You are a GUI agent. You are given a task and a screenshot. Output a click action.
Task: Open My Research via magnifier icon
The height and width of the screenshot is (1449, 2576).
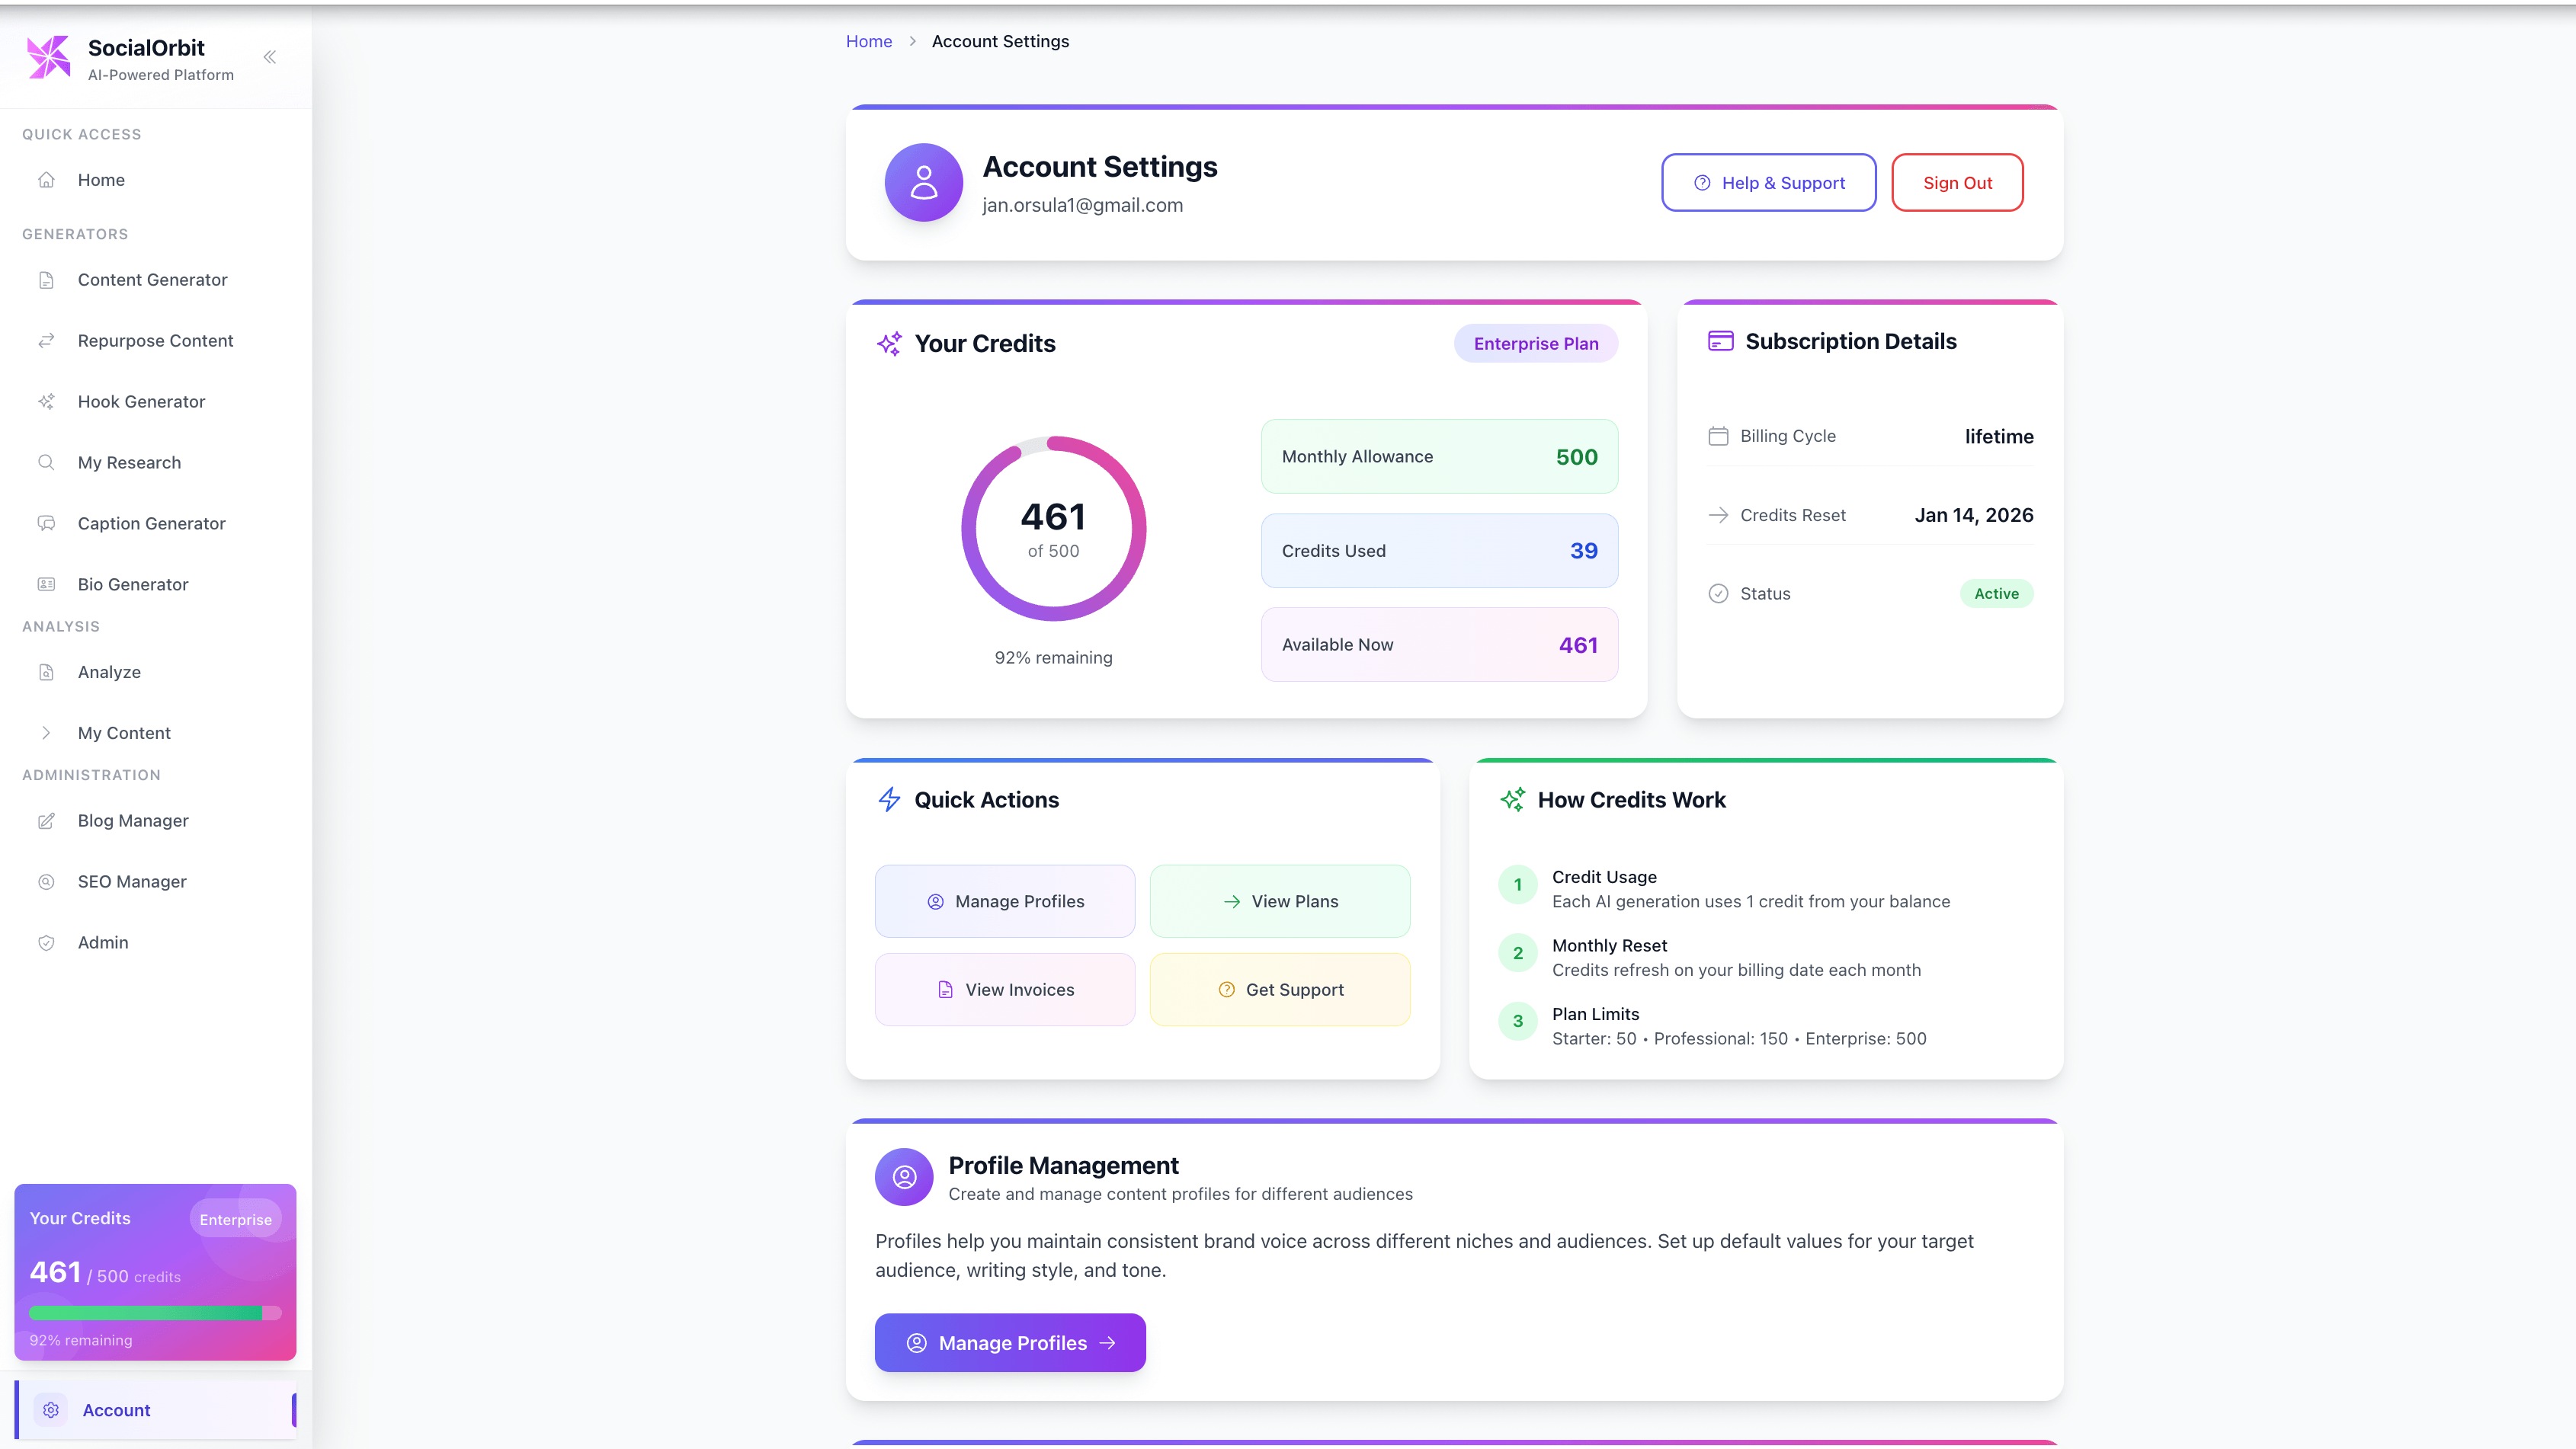pyautogui.click(x=47, y=462)
